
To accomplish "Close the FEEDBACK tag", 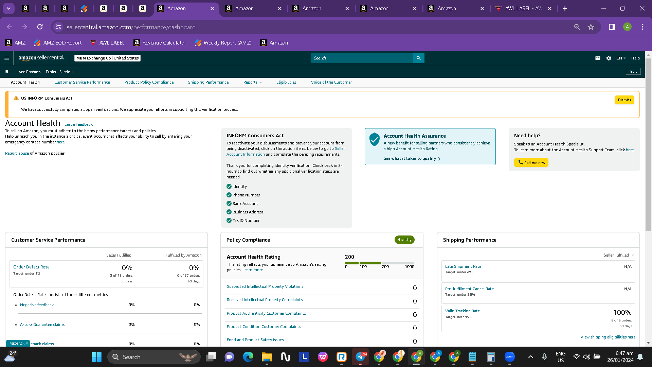I will tap(27, 344).
